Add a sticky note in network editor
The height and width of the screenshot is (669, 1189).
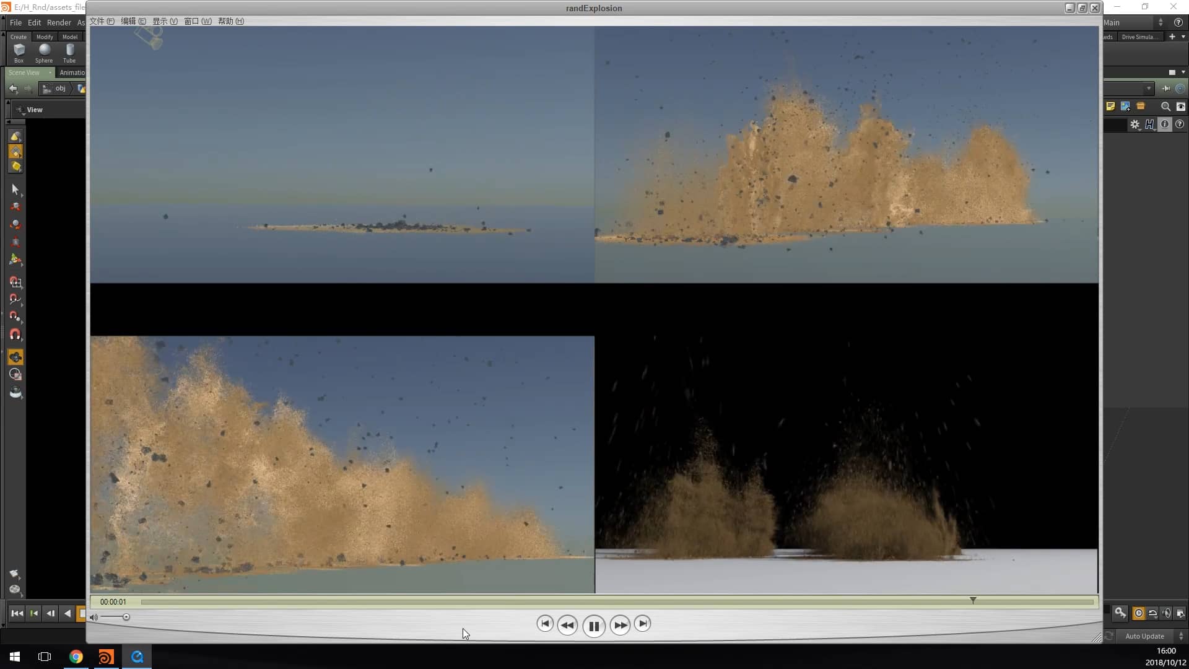point(1110,107)
